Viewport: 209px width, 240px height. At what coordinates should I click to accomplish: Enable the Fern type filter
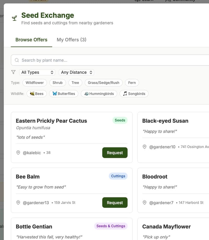click(132, 82)
